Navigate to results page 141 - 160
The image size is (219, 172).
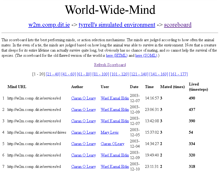click(158, 74)
